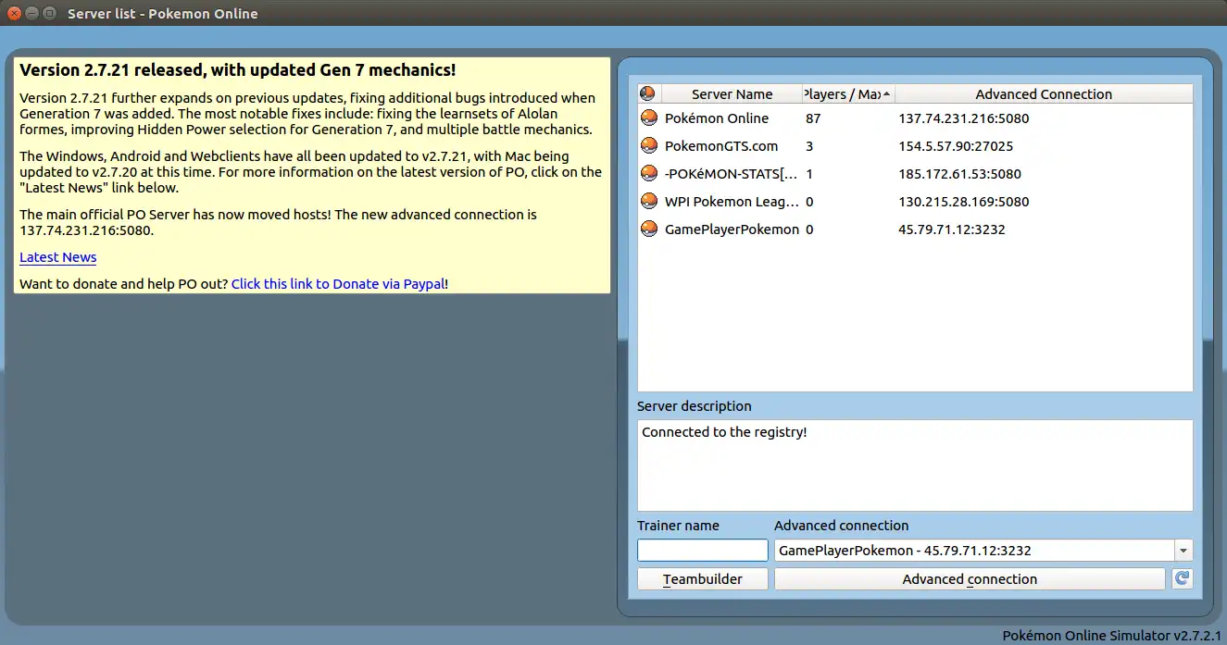The width and height of the screenshot is (1227, 645).
Task: Click address 45.79.71.12:3232 in server list
Action: click(x=952, y=229)
